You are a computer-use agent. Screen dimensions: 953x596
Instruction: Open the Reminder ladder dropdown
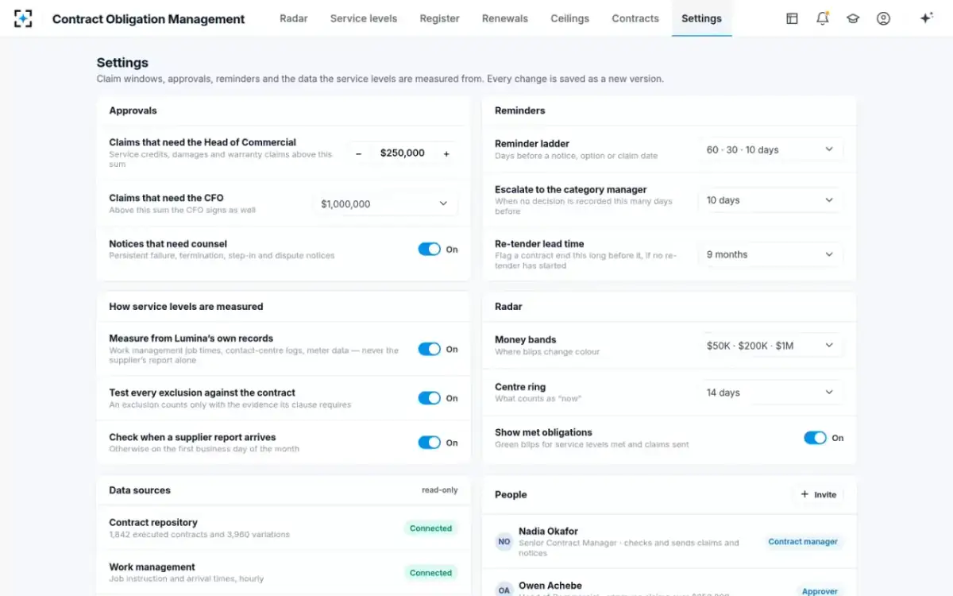tap(770, 149)
